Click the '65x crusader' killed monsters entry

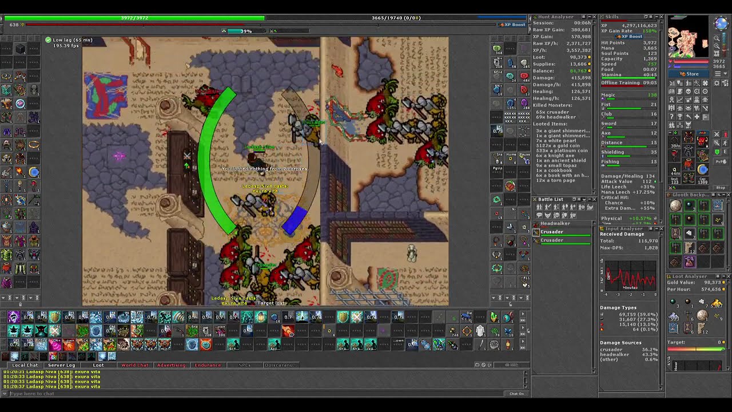554,112
